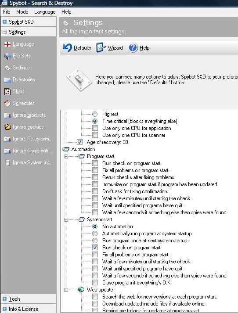Click the Settings tag icon in sidebar
Viewport: 238px width, 313px height.
(x=7, y=68)
